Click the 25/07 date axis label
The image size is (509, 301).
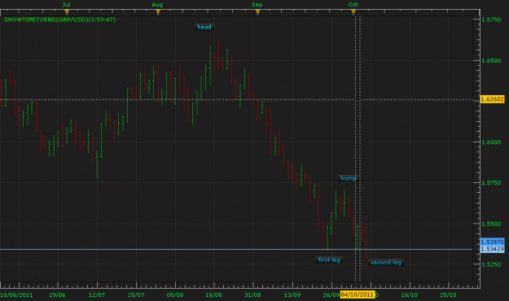point(136,294)
